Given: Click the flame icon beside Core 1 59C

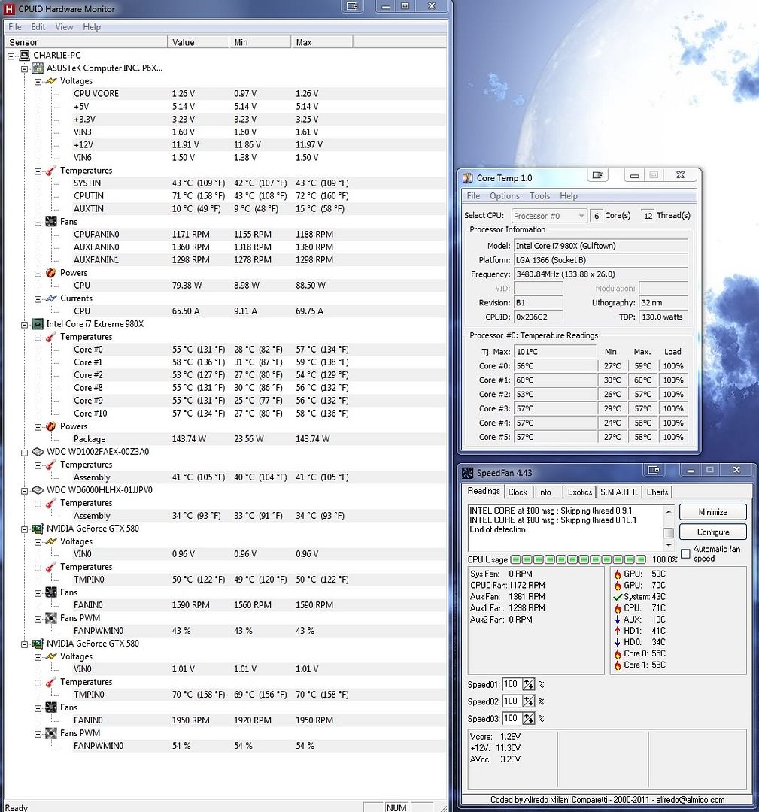Looking at the screenshot, I should (x=618, y=665).
